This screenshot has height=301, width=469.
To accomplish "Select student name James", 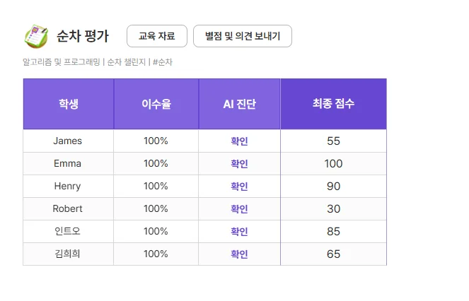I will [68, 141].
